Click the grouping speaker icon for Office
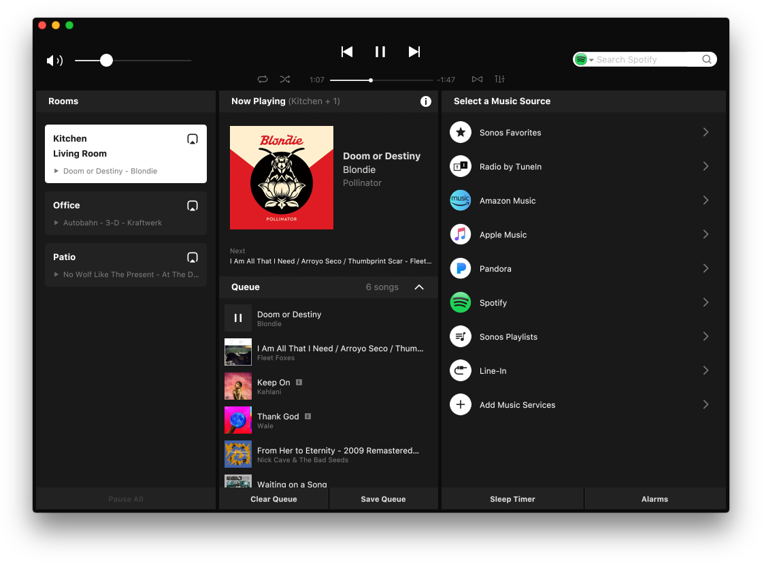The height and width of the screenshot is (563, 762). point(193,206)
